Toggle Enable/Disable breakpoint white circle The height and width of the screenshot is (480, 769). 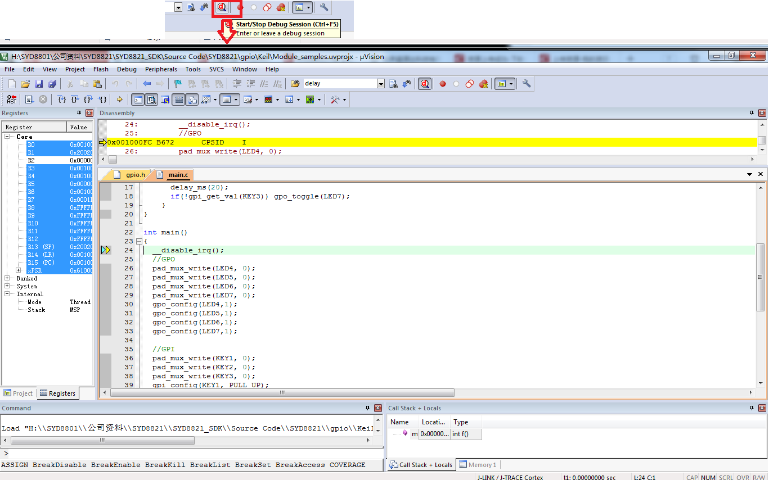tap(456, 84)
